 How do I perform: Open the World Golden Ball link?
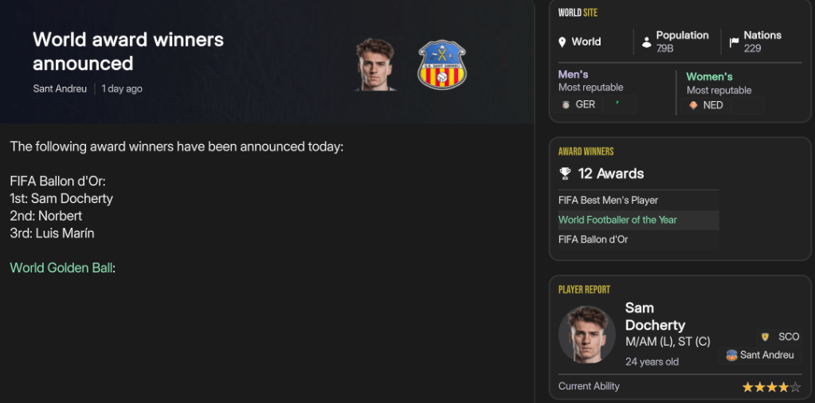coord(61,268)
